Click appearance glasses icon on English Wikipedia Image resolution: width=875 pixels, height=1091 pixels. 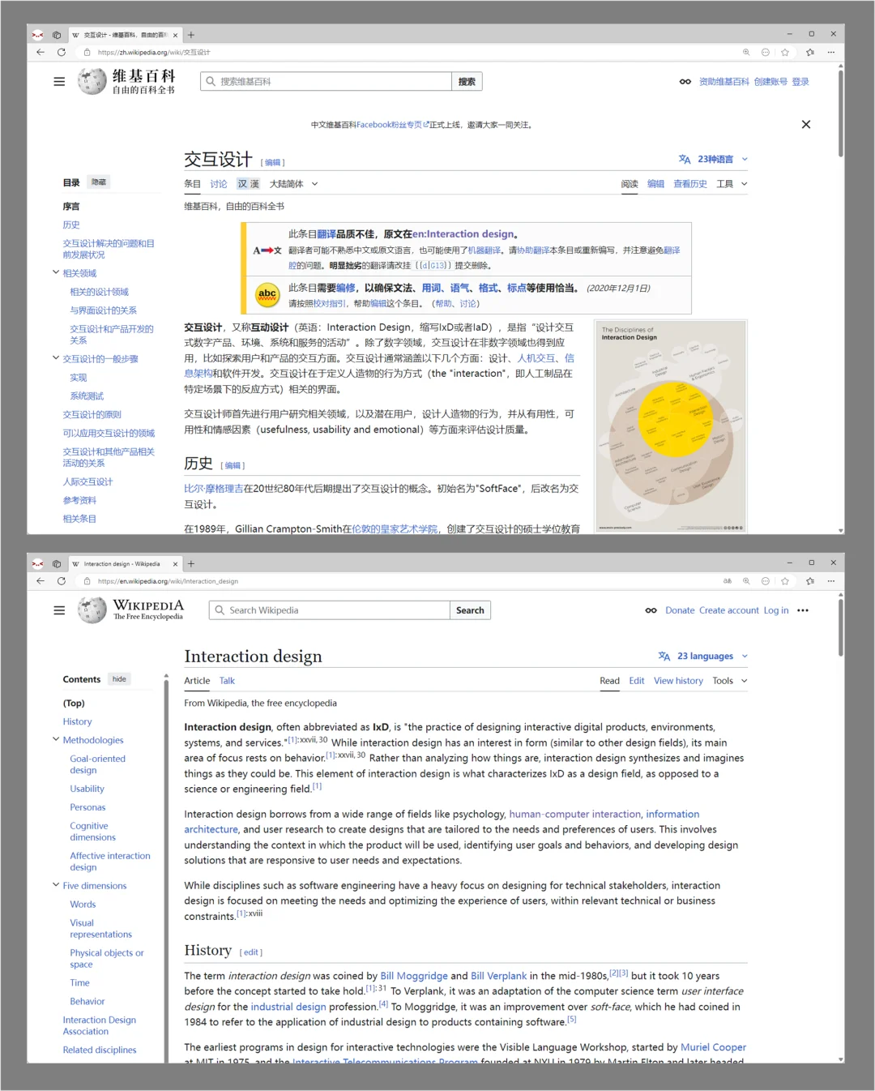(x=651, y=610)
